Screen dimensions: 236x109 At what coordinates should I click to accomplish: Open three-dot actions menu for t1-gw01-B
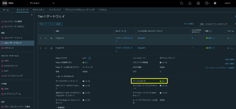point(40,48)
